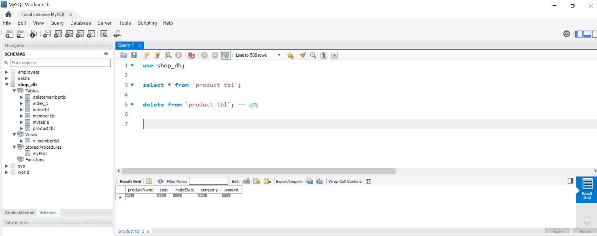Toggle continue-on-error execution icon
This screenshot has width=597, height=236.
pos(192,55)
